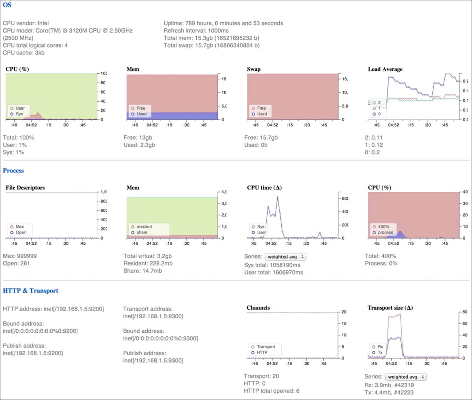Expand the Transport size Series dropdown

coord(405,377)
